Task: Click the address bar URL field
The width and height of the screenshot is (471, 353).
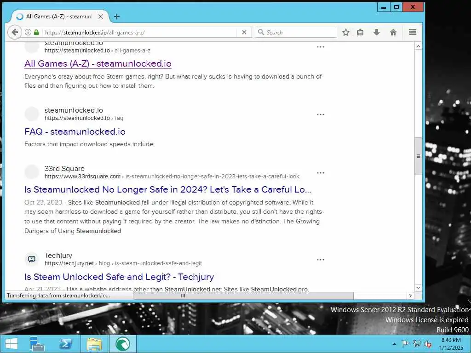Action: coord(140,33)
